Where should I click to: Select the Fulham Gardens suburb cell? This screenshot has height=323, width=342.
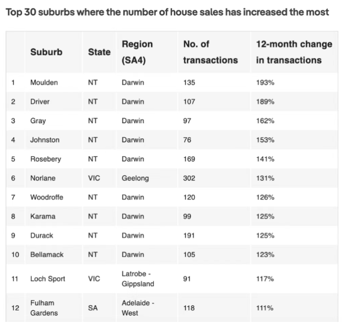point(45,308)
